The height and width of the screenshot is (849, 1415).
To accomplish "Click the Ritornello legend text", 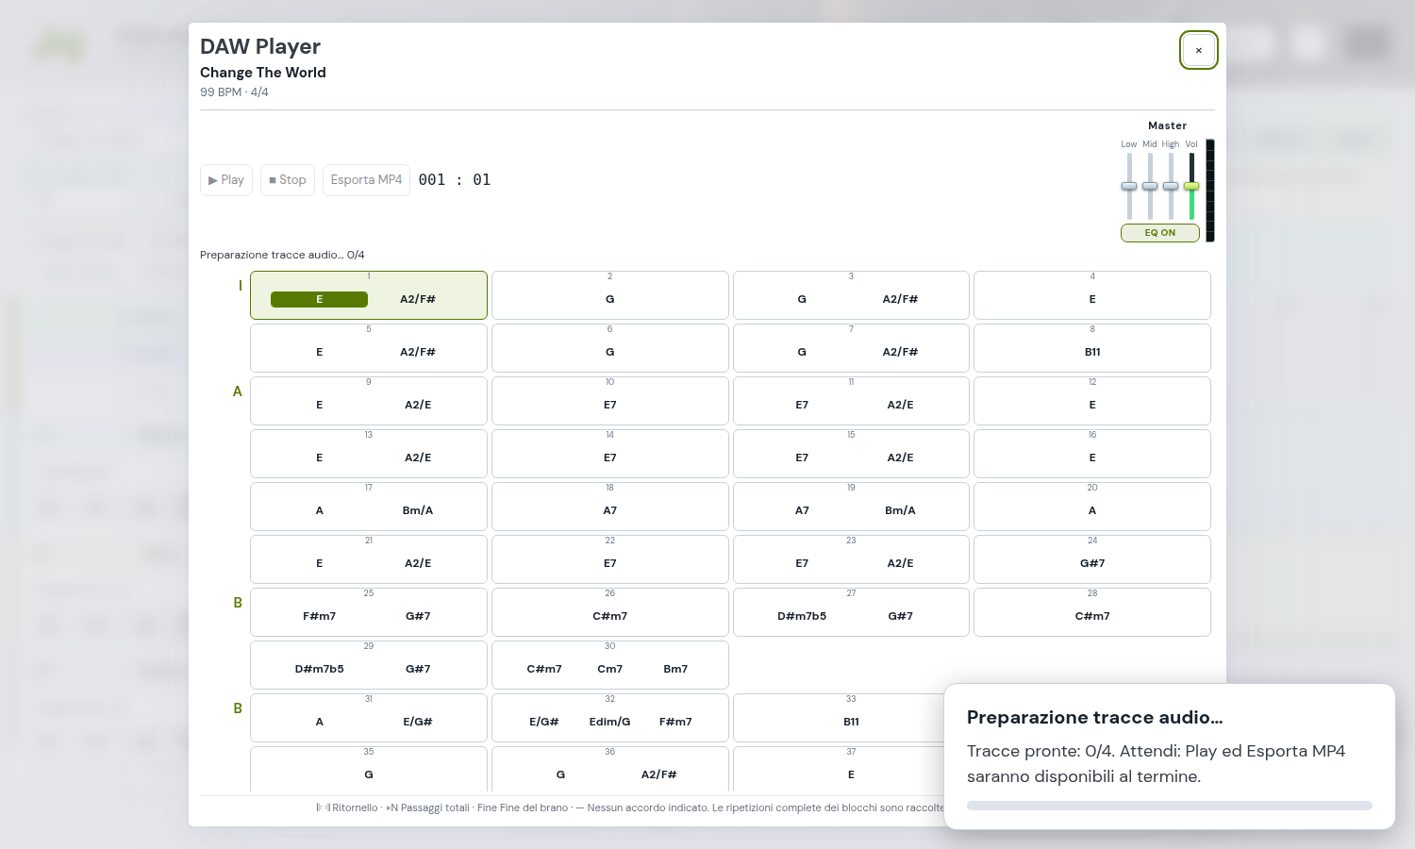I will 355,808.
